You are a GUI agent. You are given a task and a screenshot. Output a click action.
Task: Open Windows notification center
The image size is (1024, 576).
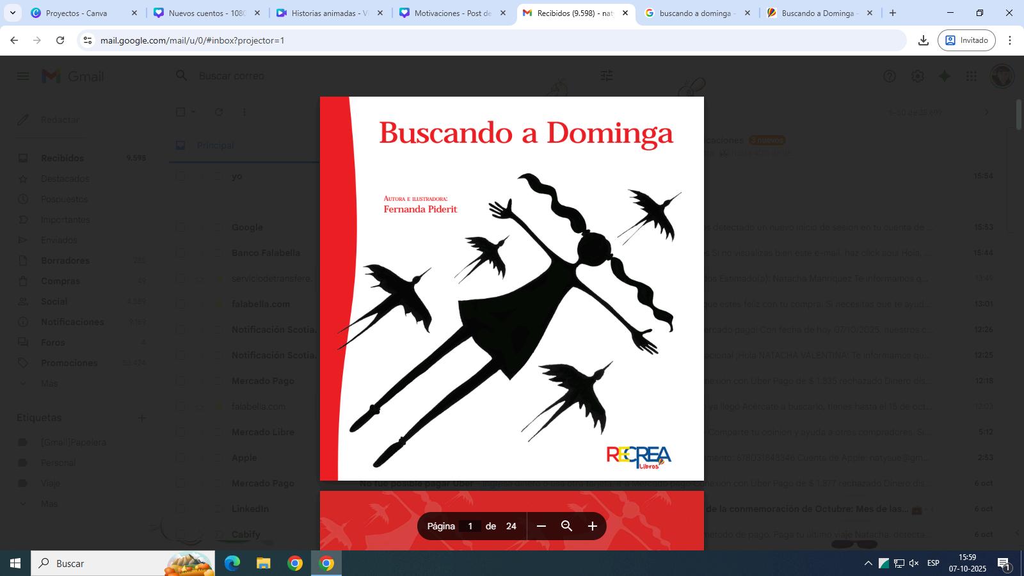[x=1004, y=563]
